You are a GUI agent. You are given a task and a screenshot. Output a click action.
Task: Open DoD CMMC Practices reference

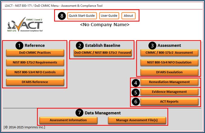click(x=35, y=53)
